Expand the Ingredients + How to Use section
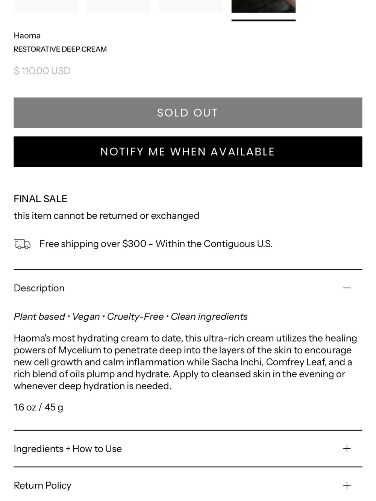376x501 pixels. (188, 449)
